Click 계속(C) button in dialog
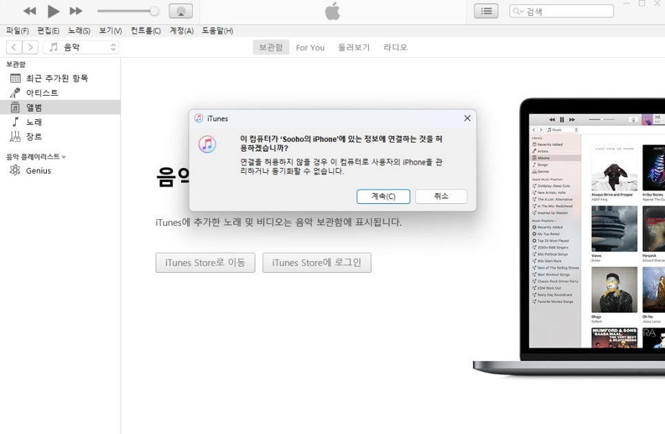Screen dimensions: 665x434 383,196
